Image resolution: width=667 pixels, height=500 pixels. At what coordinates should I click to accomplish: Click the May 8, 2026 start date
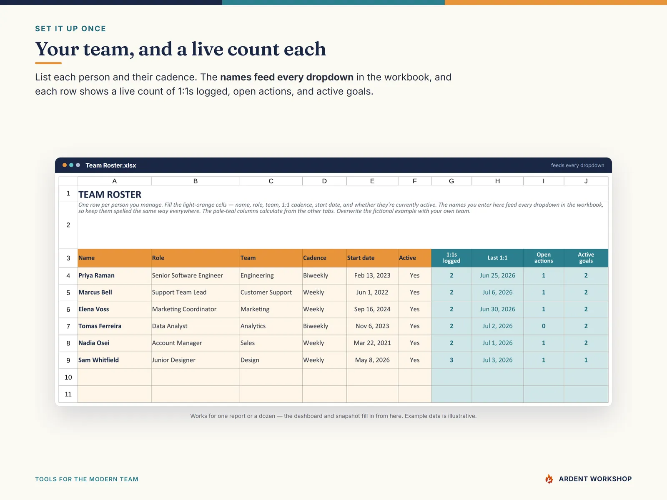[372, 360]
